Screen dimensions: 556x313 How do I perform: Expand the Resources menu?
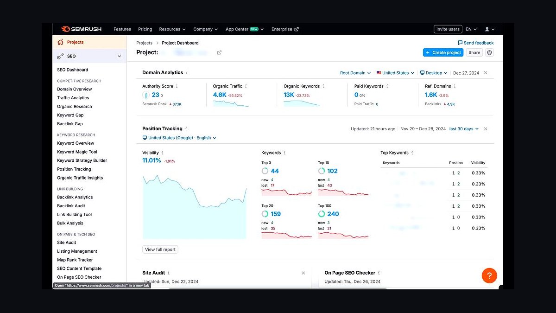pos(172,29)
